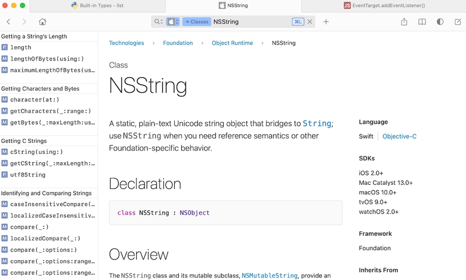The width and height of the screenshot is (466, 280).
Task: Follow the NSMutableString link
Action: click(270, 275)
